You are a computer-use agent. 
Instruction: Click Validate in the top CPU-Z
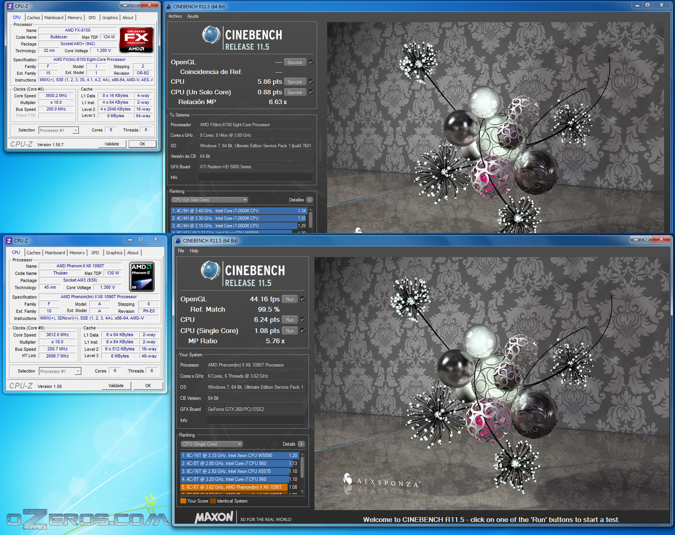click(112, 144)
